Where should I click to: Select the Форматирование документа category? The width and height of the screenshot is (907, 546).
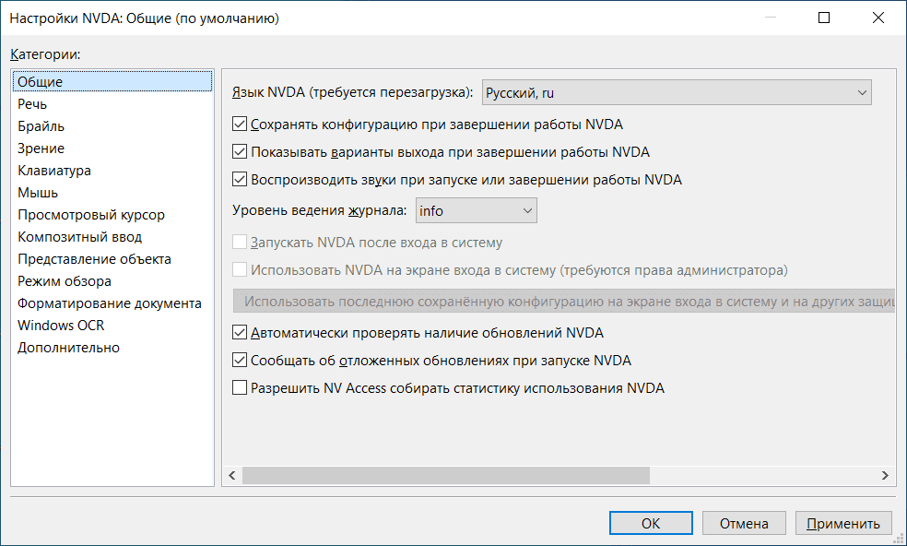tap(109, 303)
